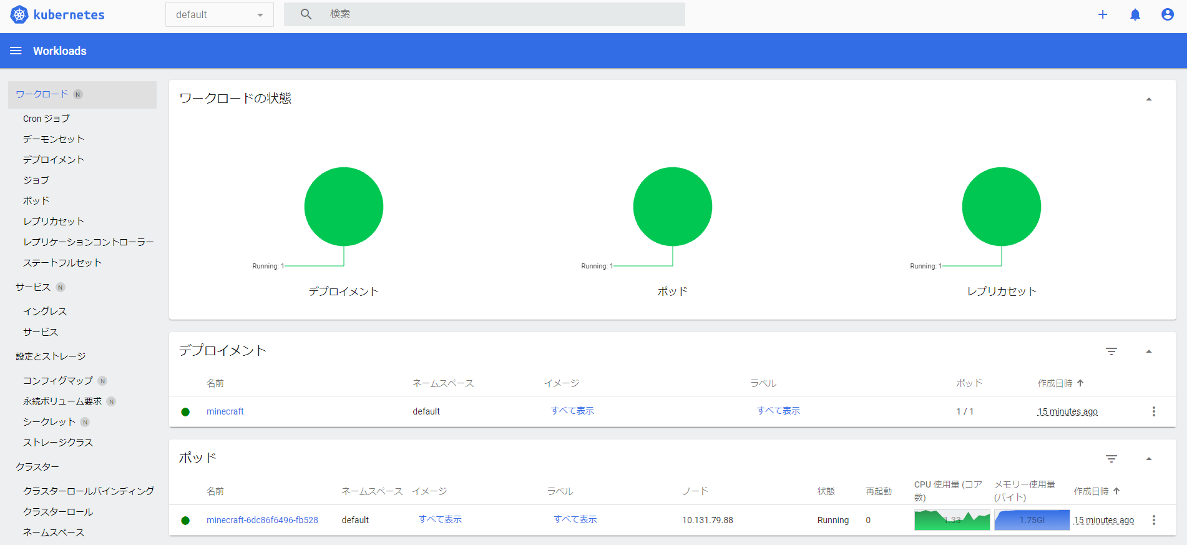Open the user account icon
Image resolution: width=1187 pixels, height=545 pixels.
[x=1167, y=14]
